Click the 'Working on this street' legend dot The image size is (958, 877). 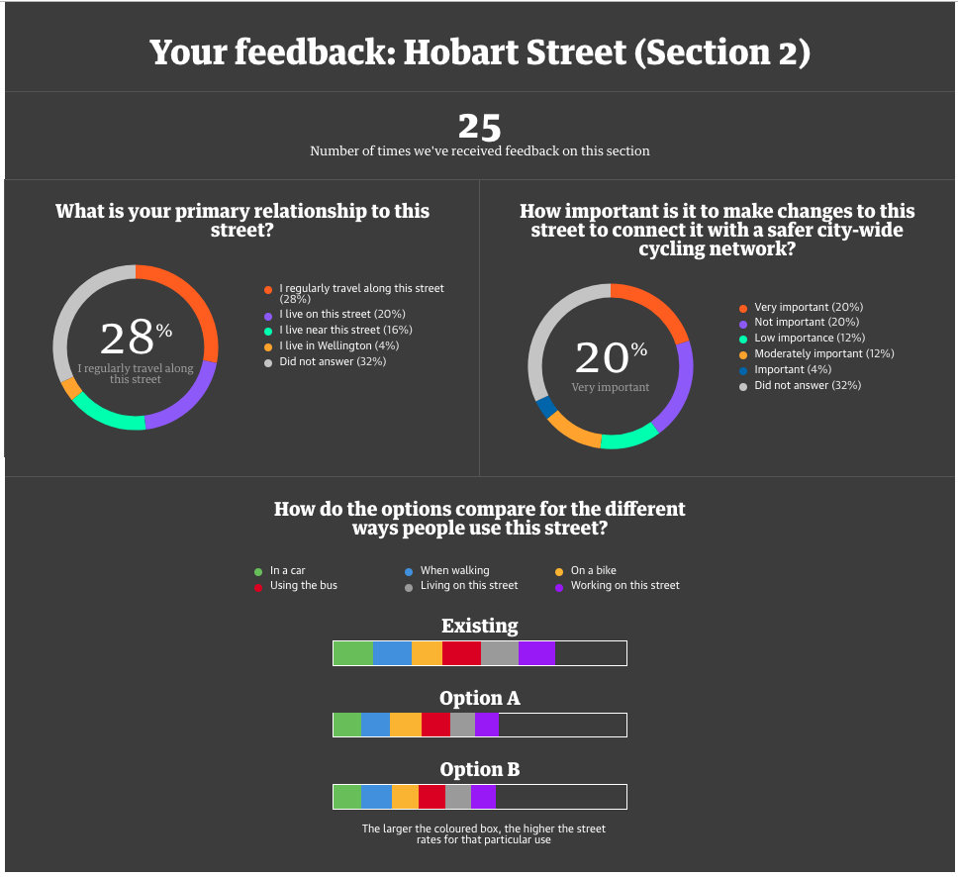[559, 586]
